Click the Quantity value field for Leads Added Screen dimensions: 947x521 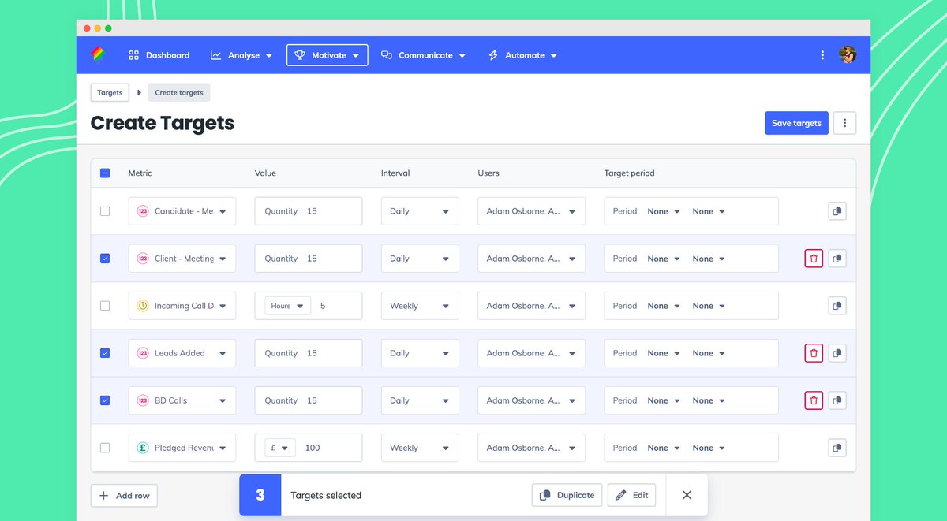[309, 353]
